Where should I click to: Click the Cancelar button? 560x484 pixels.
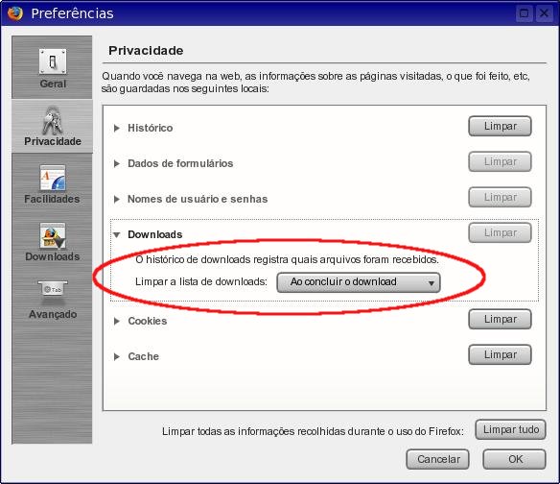(437, 459)
